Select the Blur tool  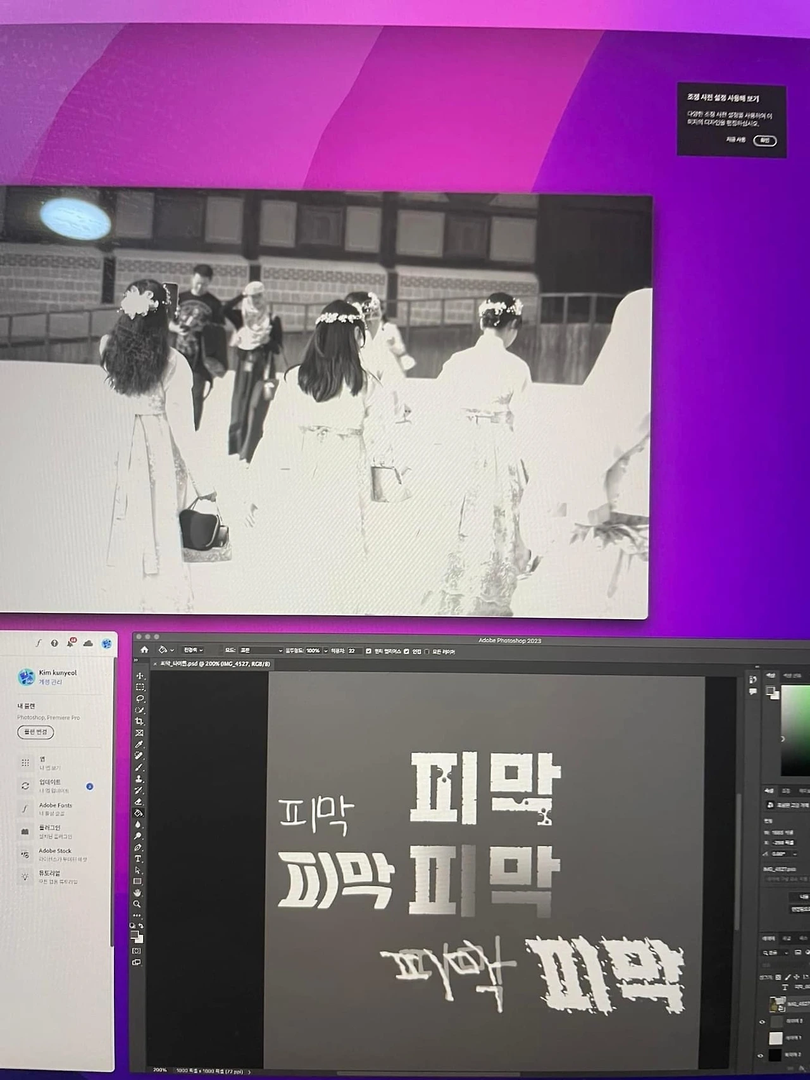pos(139,824)
